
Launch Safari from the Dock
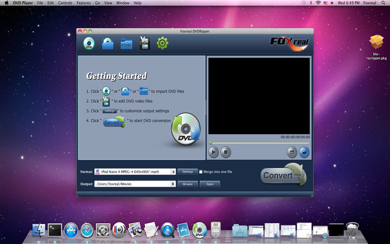[x=87, y=230]
